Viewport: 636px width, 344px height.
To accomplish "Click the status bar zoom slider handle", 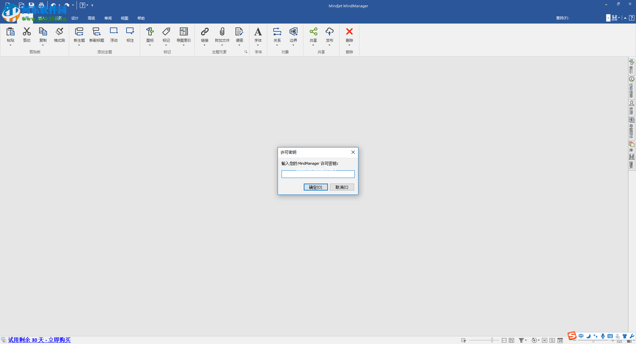I will point(493,340).
